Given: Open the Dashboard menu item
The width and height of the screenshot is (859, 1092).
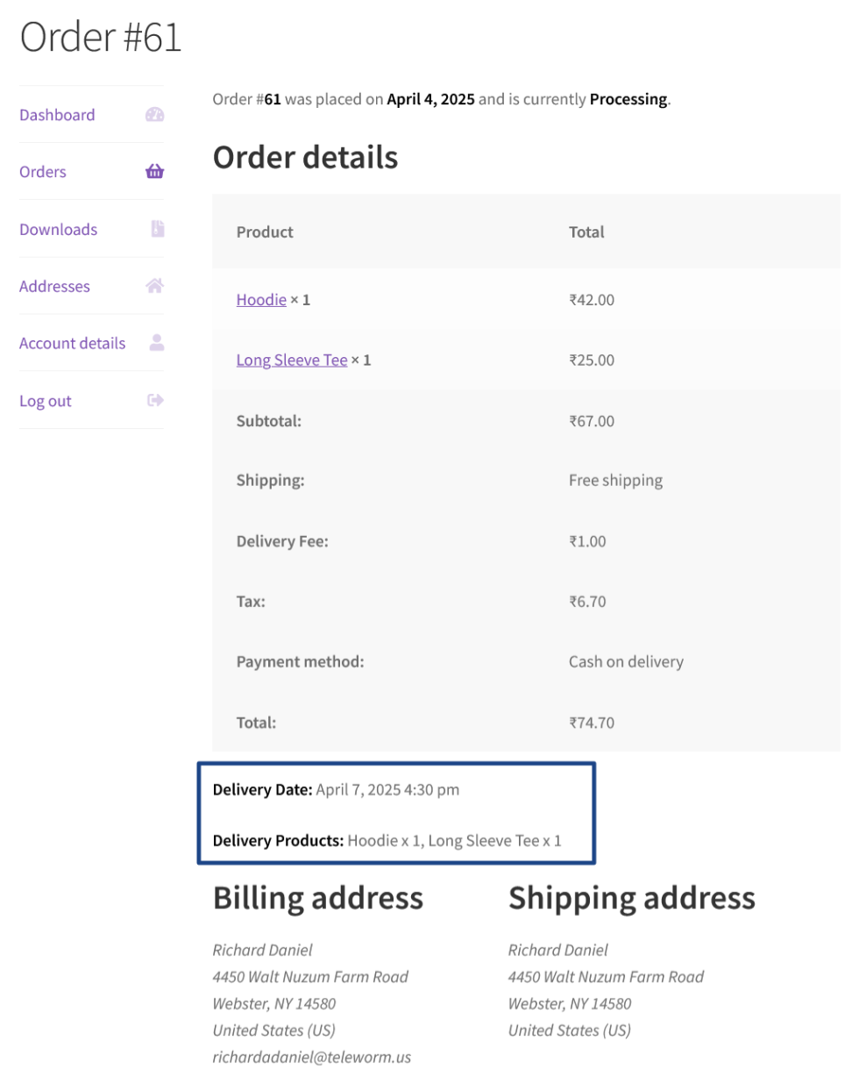Looking at the screenshot, I should 57,115.
